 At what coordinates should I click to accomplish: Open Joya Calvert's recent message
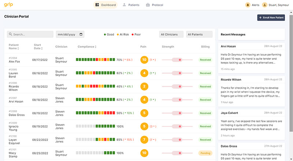coord(251,124)
